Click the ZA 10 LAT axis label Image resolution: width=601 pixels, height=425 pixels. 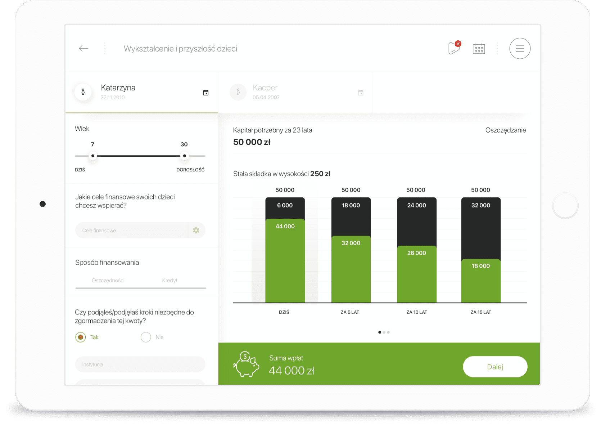pos(417,312)
